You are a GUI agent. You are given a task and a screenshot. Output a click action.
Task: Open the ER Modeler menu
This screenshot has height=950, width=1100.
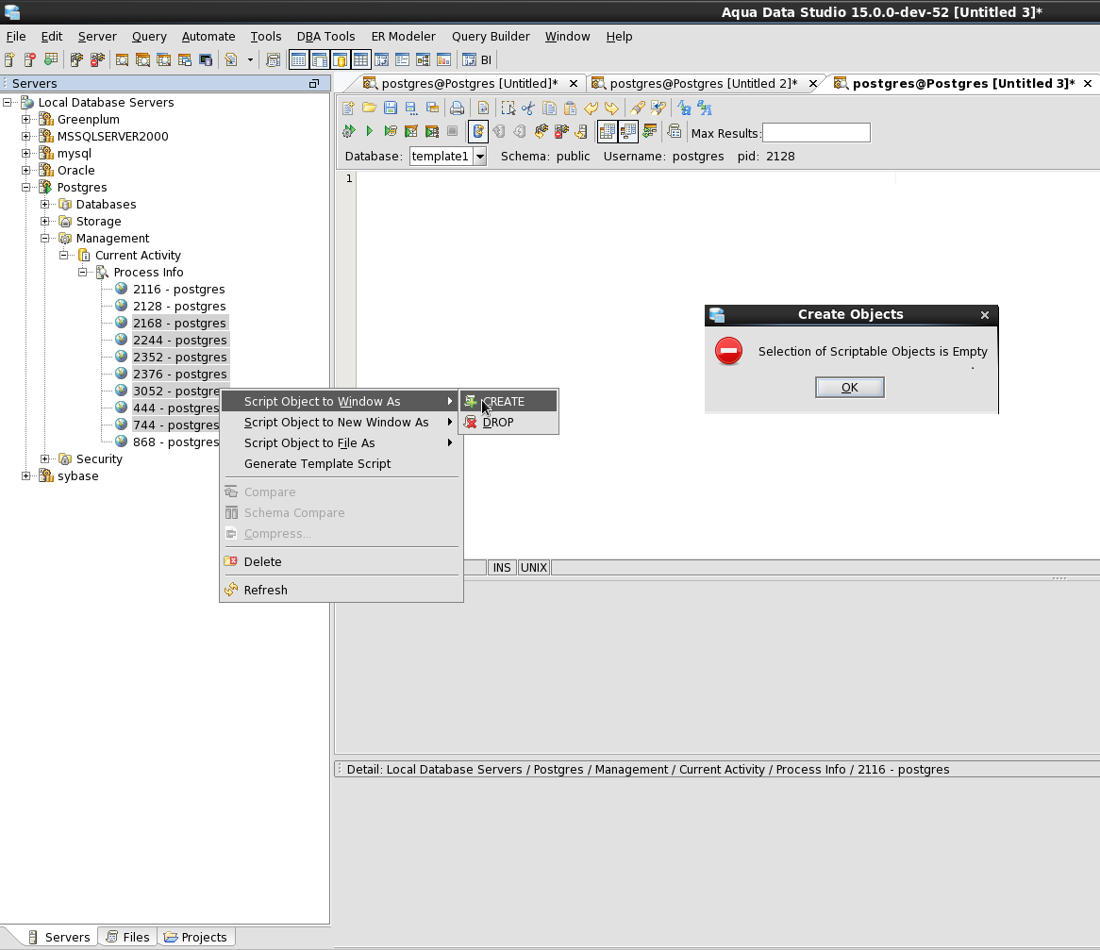coord(404,37)
